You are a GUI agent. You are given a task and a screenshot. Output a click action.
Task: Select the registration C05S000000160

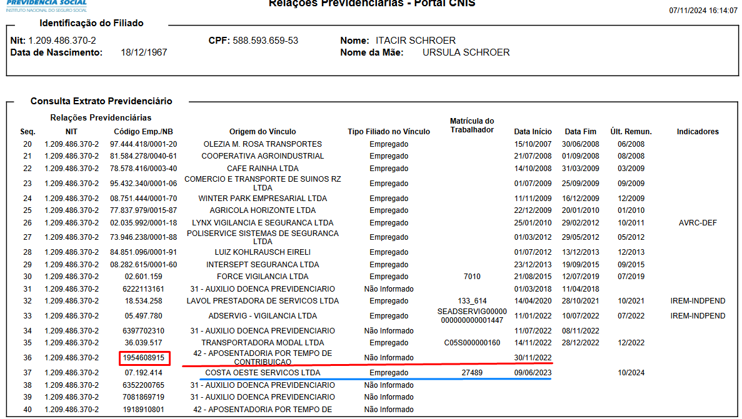[472, 343]
